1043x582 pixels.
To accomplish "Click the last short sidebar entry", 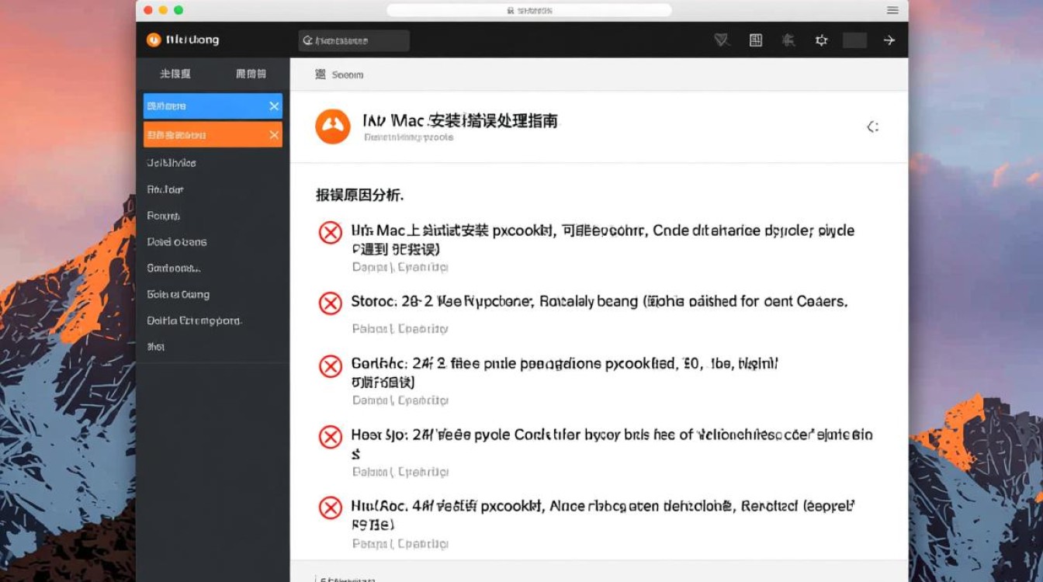I will [x=155, y=347].
